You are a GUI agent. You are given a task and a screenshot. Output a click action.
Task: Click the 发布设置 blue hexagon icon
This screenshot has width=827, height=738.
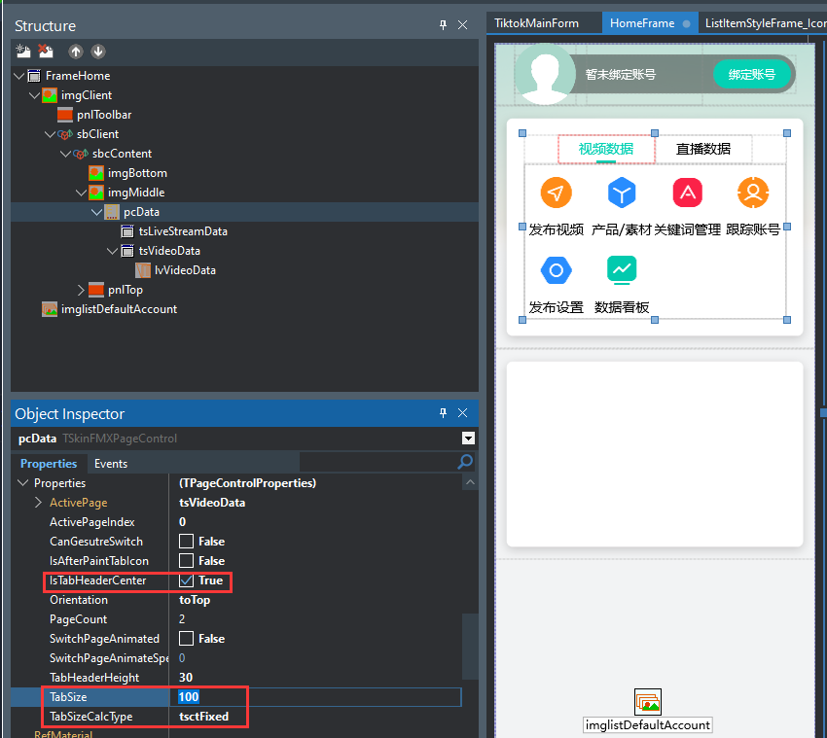tap(556, 270)
